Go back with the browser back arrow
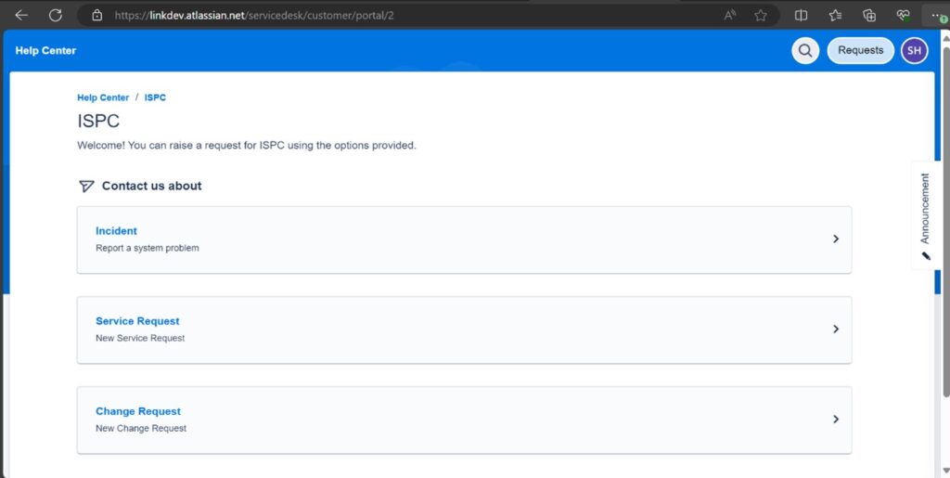Viewport: 950px width, 478px height. click(21, 15)
